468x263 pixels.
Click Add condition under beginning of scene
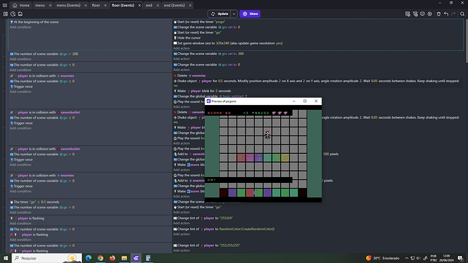pyautogui.click(x=20, y=27)
